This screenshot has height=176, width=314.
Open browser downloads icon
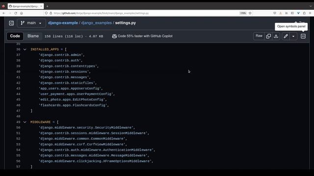[x=281, y=13]
